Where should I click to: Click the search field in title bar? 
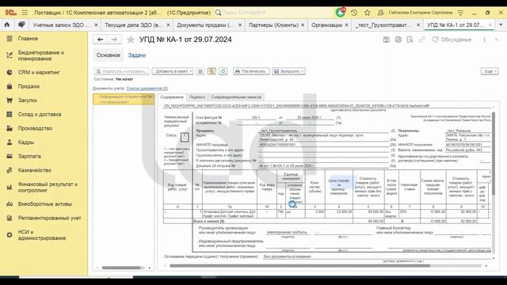click(273, 13)
